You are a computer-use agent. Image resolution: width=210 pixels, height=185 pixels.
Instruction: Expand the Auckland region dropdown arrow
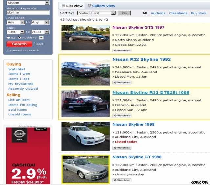point(41,38)
